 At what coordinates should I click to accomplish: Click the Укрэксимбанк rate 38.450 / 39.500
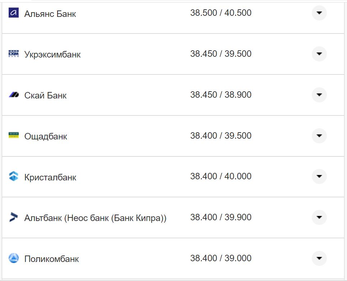pos(221,54)
